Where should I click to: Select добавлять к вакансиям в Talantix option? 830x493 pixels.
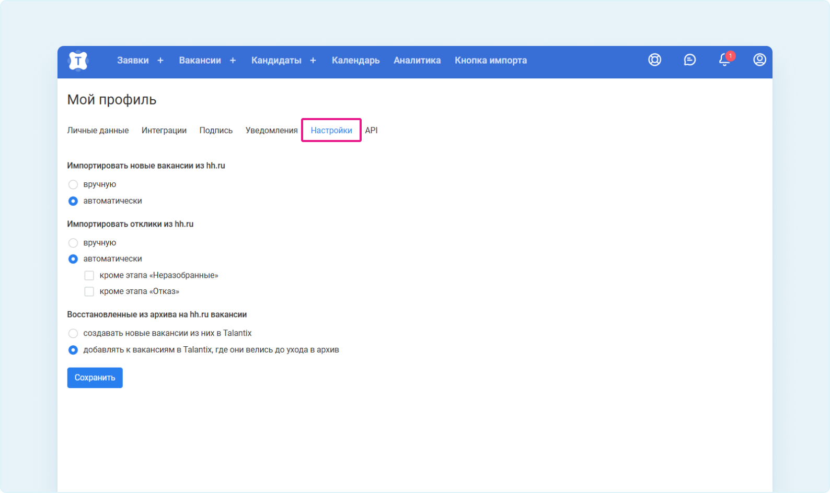[x=73, y=350]
